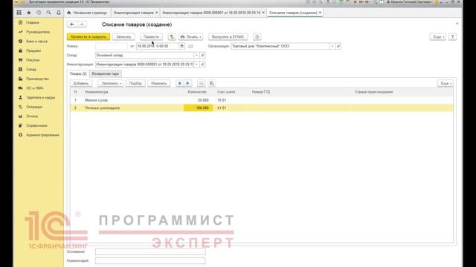Image resolution: width=476 pixels, height=267 pixels.
Task: Click the Провести button
Action: [151, 36]
